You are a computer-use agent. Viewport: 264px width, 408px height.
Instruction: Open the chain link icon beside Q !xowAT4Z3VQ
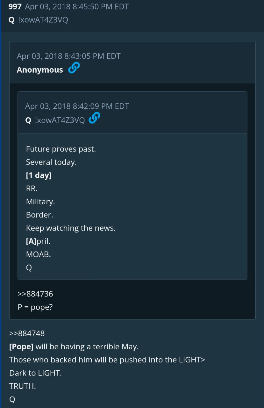tap(94, 118)
